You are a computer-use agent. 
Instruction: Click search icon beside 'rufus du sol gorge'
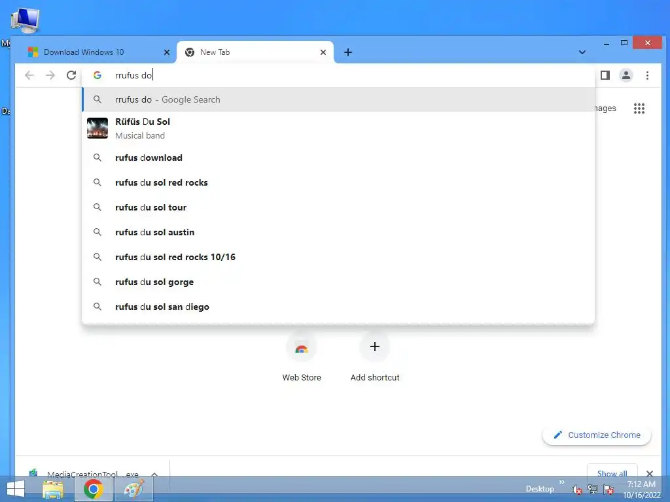coord(97,282)
